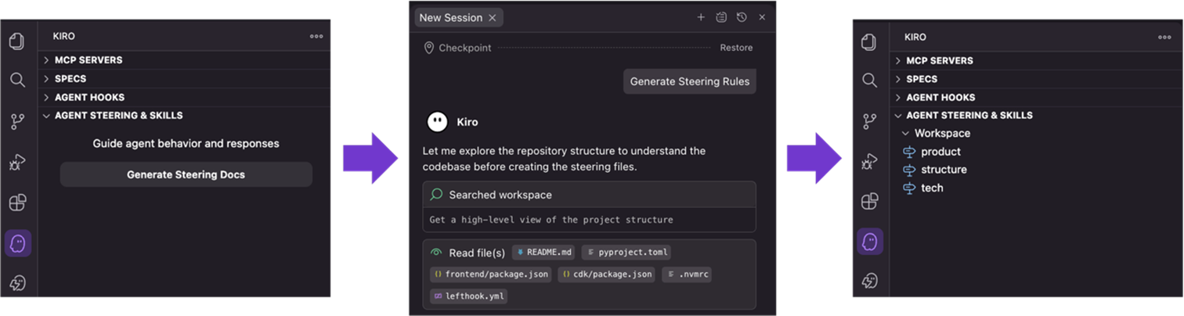Expand MCP SERVERS above the Workspace tree
This screenshot has width=1184, height=316.
[940, 60]
